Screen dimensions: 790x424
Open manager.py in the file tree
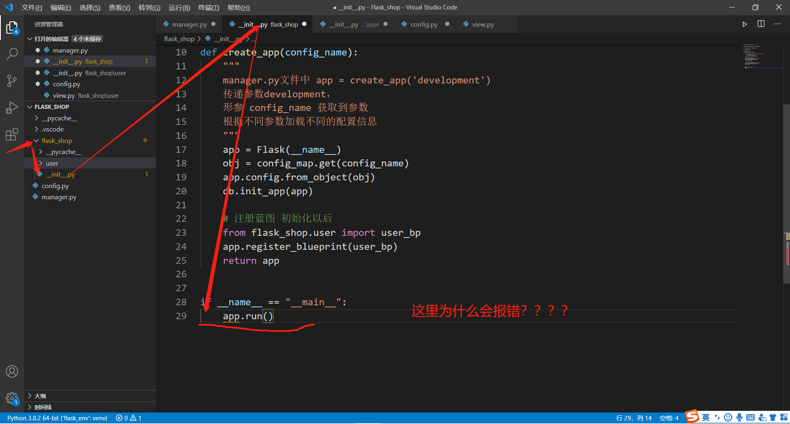[x=90, y=197]
